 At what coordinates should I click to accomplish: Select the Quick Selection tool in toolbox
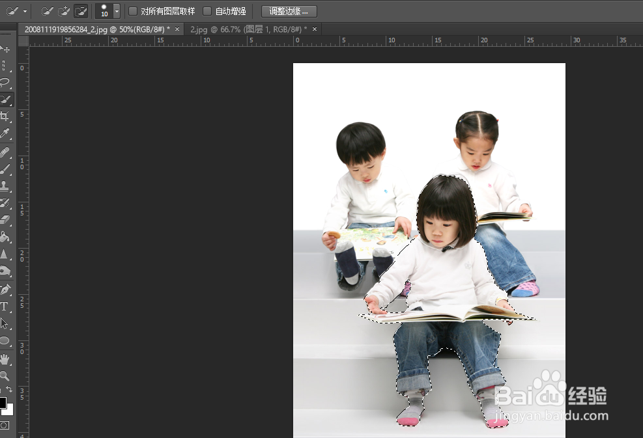[x=6, y=100]
